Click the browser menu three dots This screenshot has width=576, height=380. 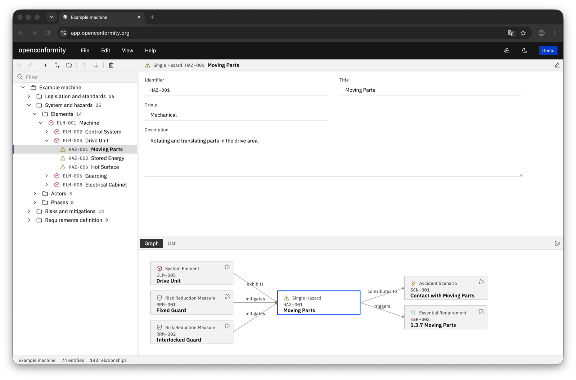pyautogui.click(x=555, y=33)
